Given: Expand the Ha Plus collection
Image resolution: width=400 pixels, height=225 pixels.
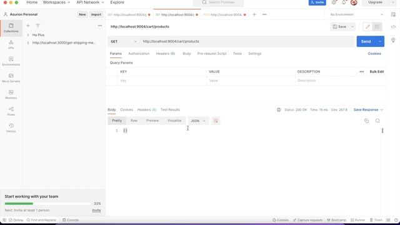Looking at the screenshot, I should pyautogui.click(x=27, y=35).
